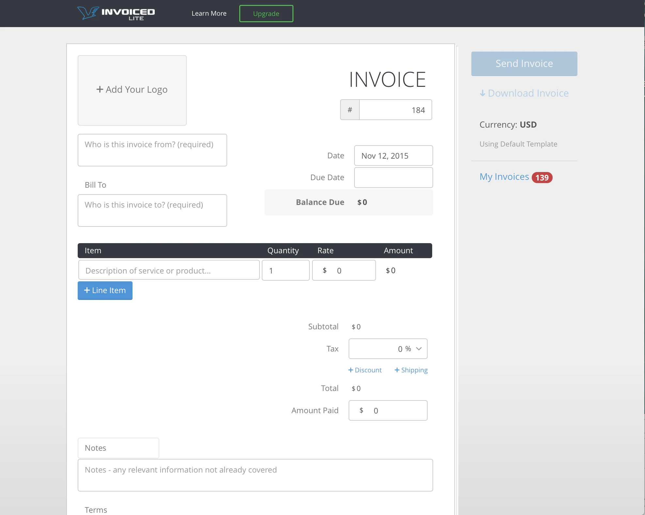Click the plus icon on Line Item button
645x515 pixels.
(x=87, y=290)
